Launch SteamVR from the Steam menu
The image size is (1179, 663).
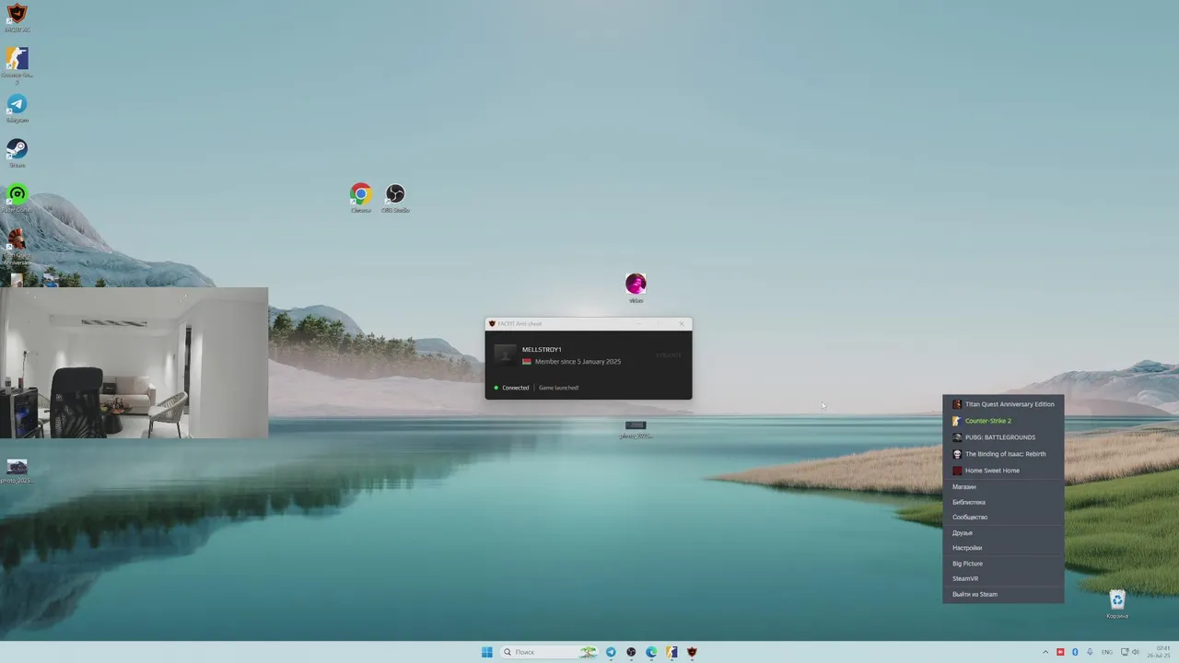[x=1003, y=578]
